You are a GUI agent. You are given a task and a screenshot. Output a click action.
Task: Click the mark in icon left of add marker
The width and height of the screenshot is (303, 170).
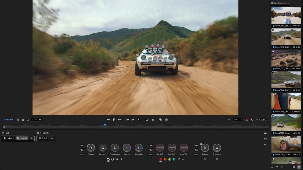108,120
